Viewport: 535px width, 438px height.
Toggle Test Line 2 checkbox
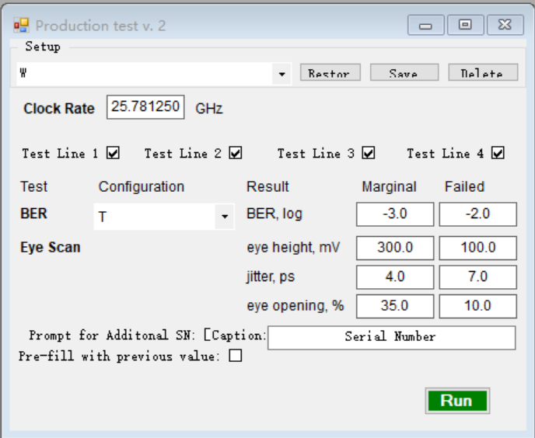coord(236,153)
